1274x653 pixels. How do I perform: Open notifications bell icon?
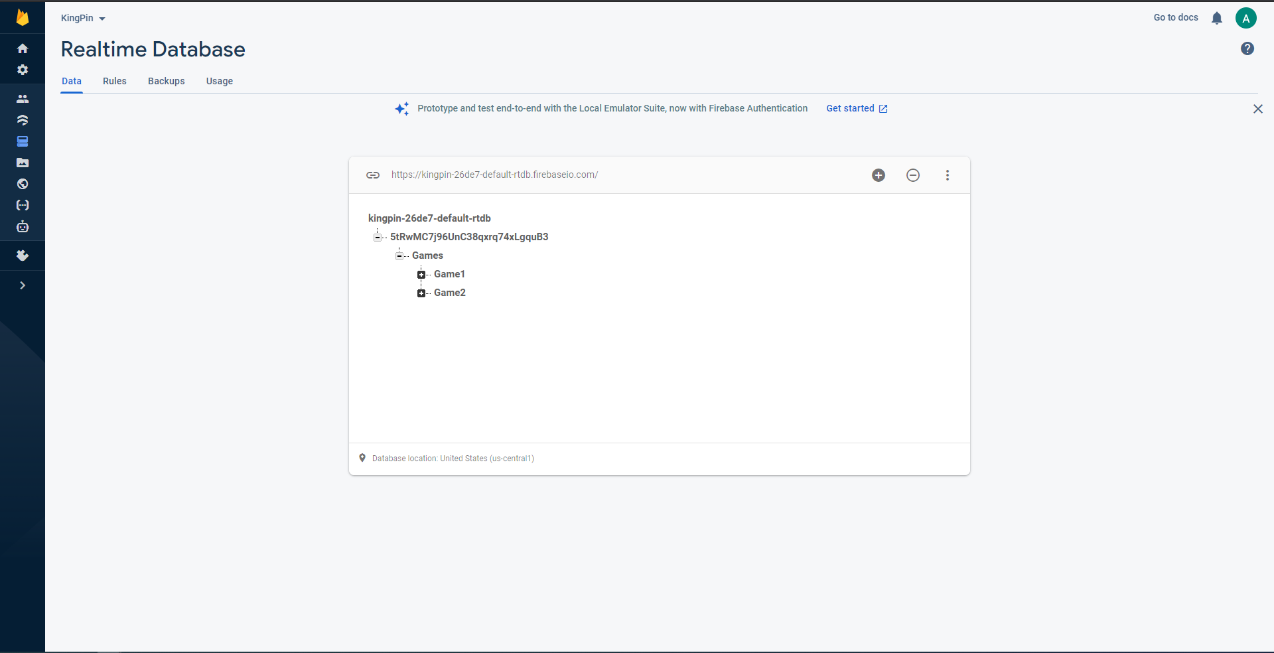click(x=1217, y=18)
